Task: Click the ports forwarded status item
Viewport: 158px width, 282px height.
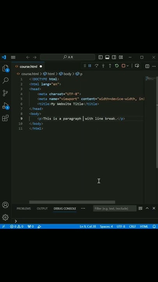Action: tap(31, 226)
